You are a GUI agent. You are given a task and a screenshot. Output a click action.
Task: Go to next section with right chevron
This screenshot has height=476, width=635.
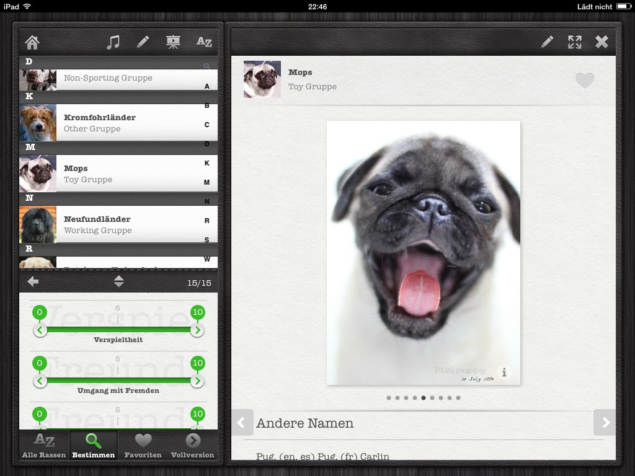pos(605,423)
